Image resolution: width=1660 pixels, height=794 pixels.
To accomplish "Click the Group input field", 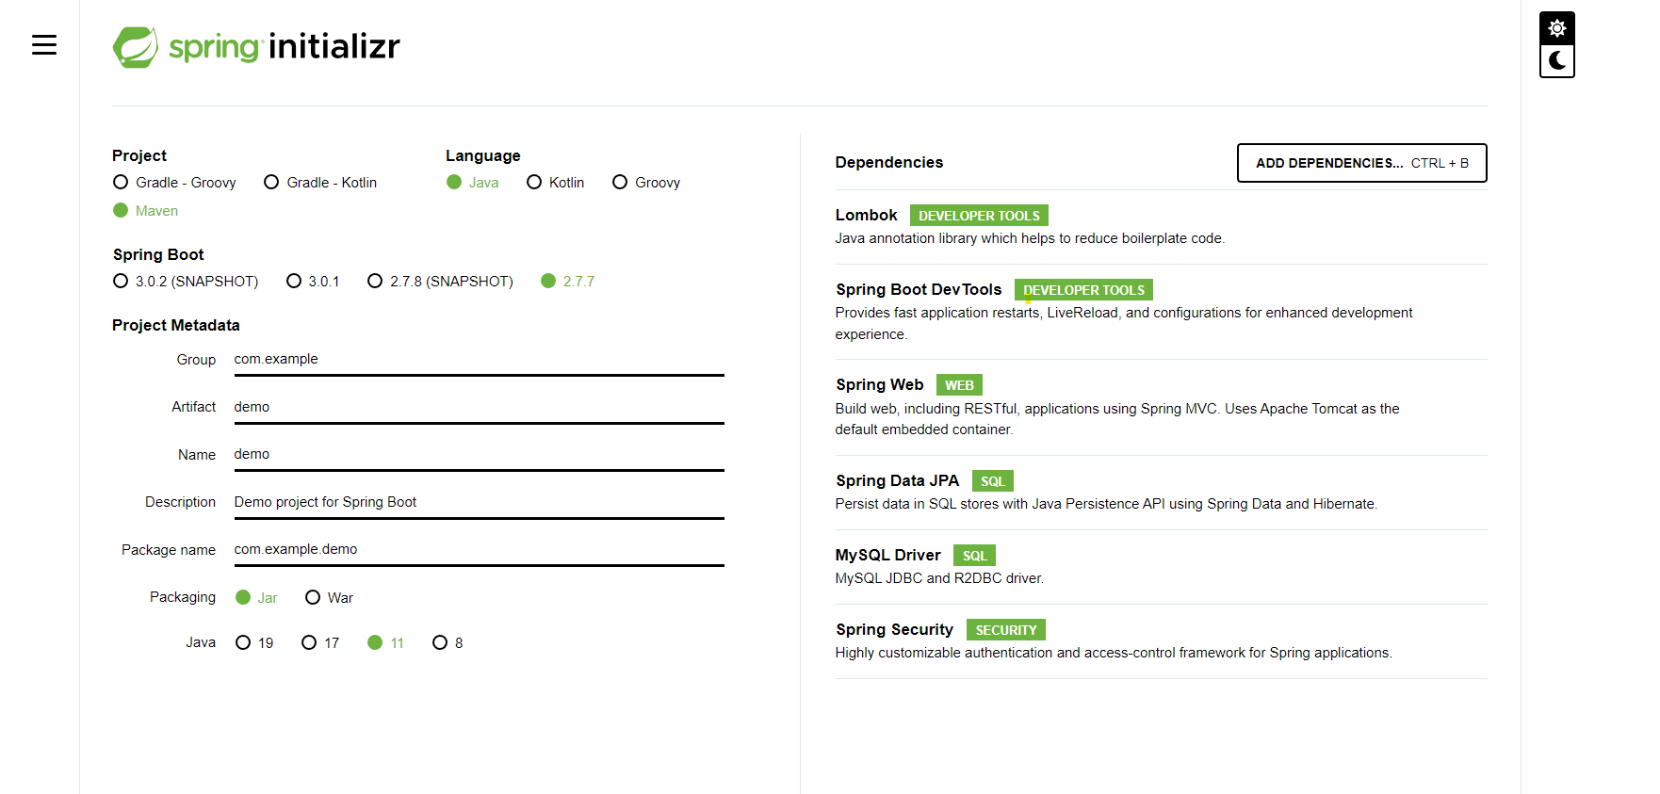I will pos(479,360).
